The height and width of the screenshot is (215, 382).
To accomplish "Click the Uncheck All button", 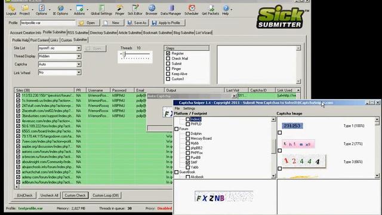I will pos(49,195).
